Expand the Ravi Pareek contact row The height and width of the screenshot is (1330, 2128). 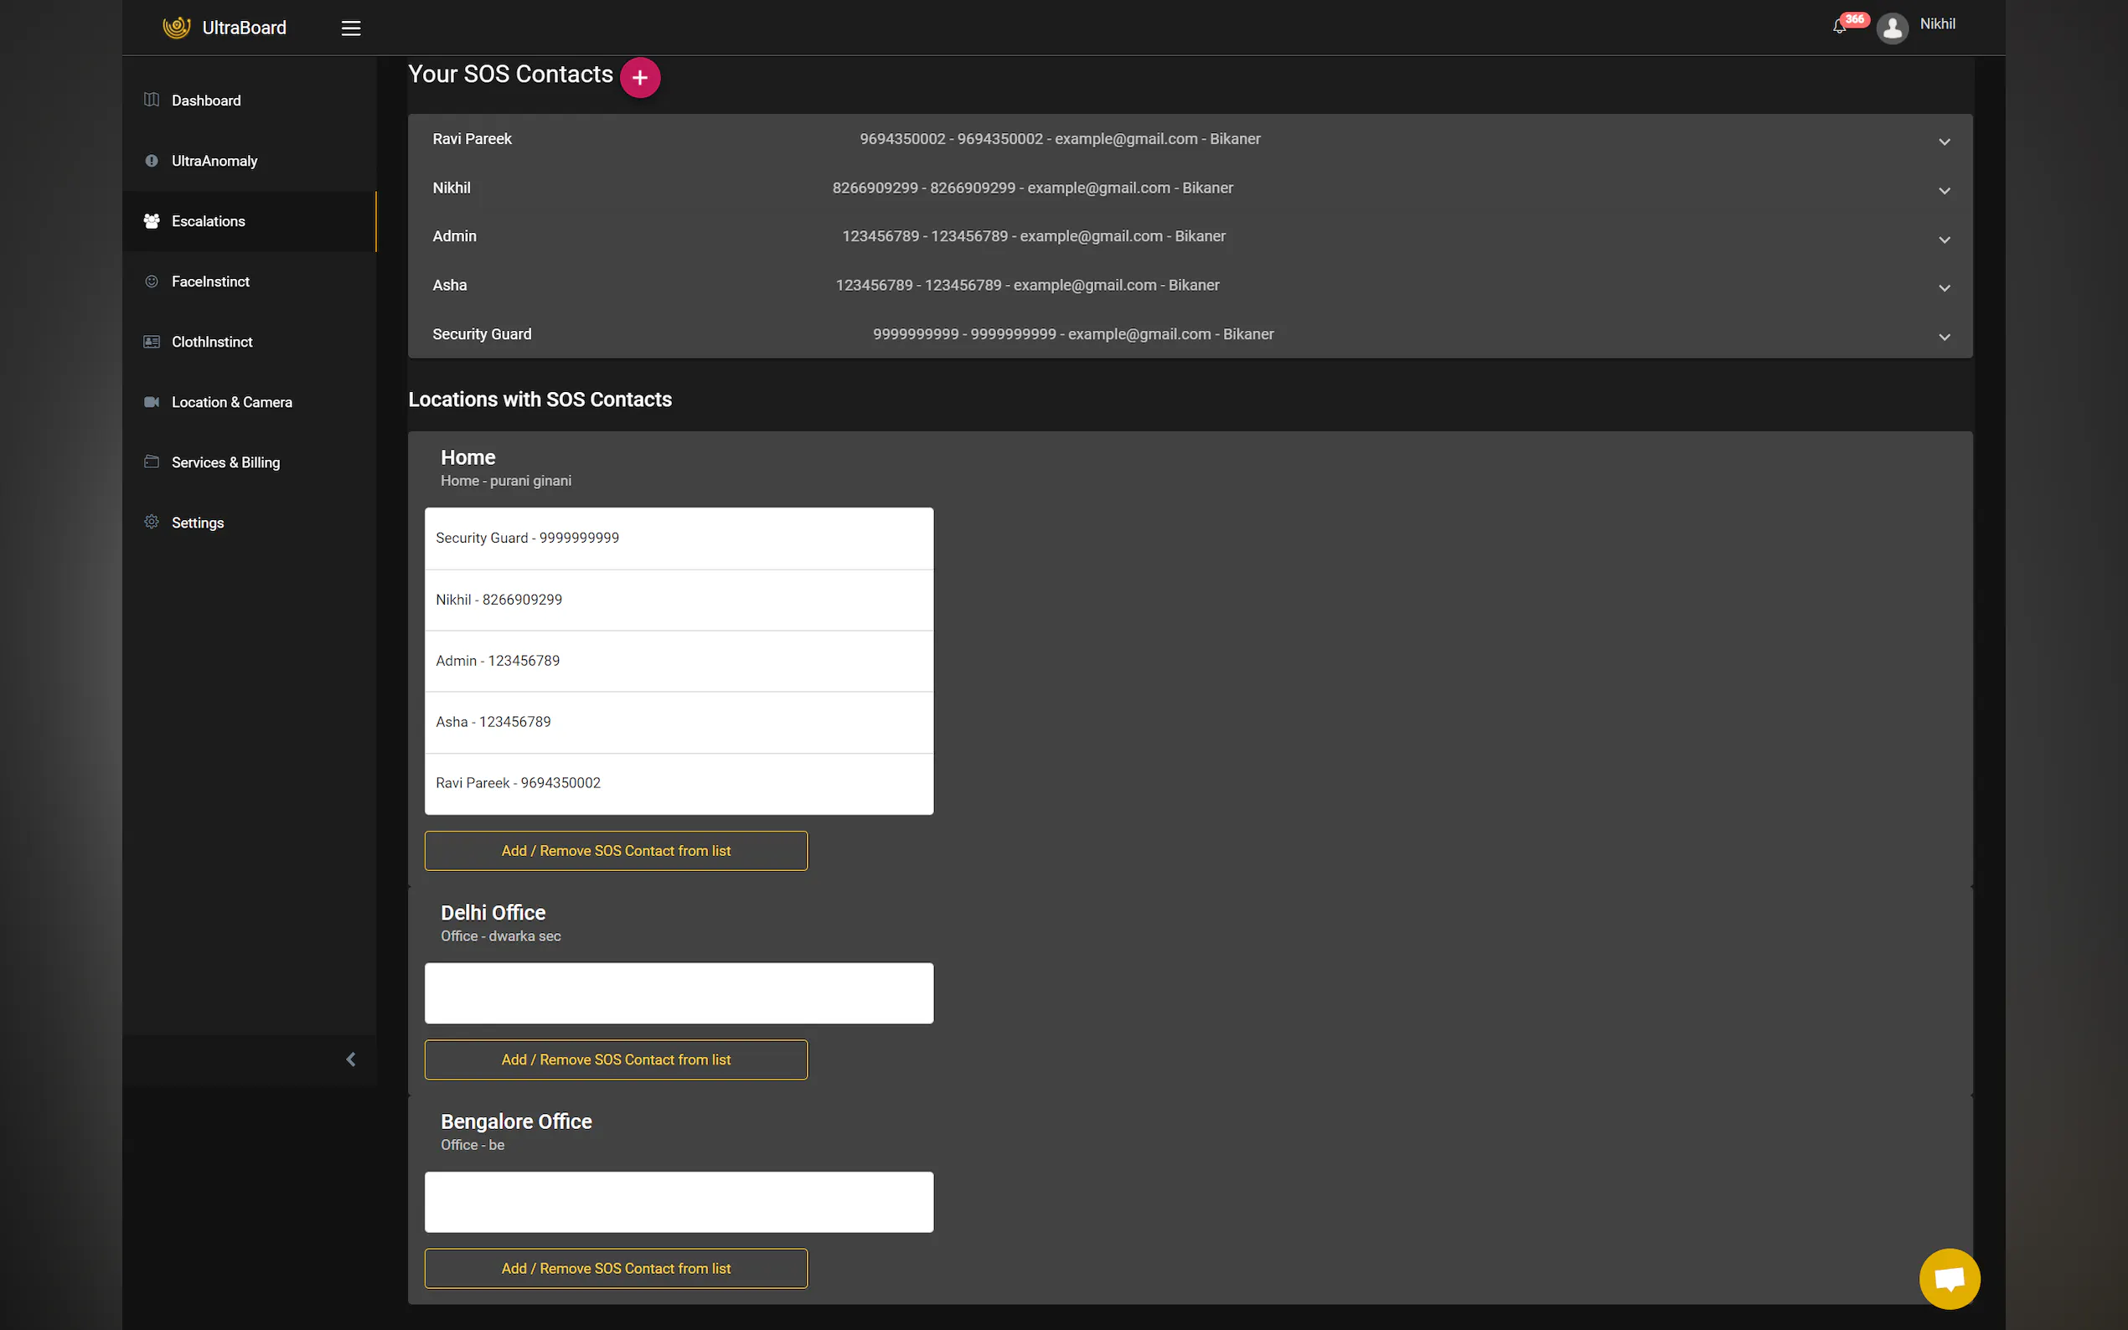tap(1945, 142)
